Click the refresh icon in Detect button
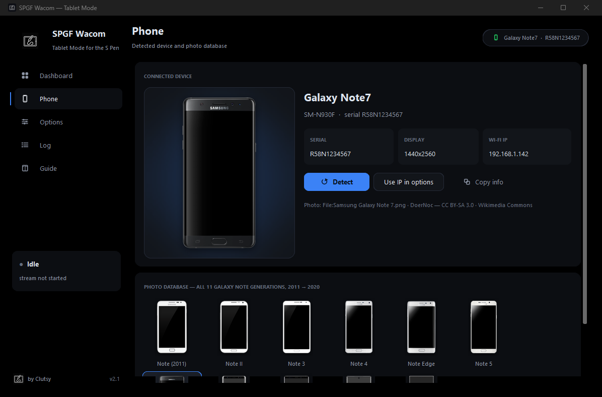The width and height of the screenshot is (602, 397). (325, 182)
